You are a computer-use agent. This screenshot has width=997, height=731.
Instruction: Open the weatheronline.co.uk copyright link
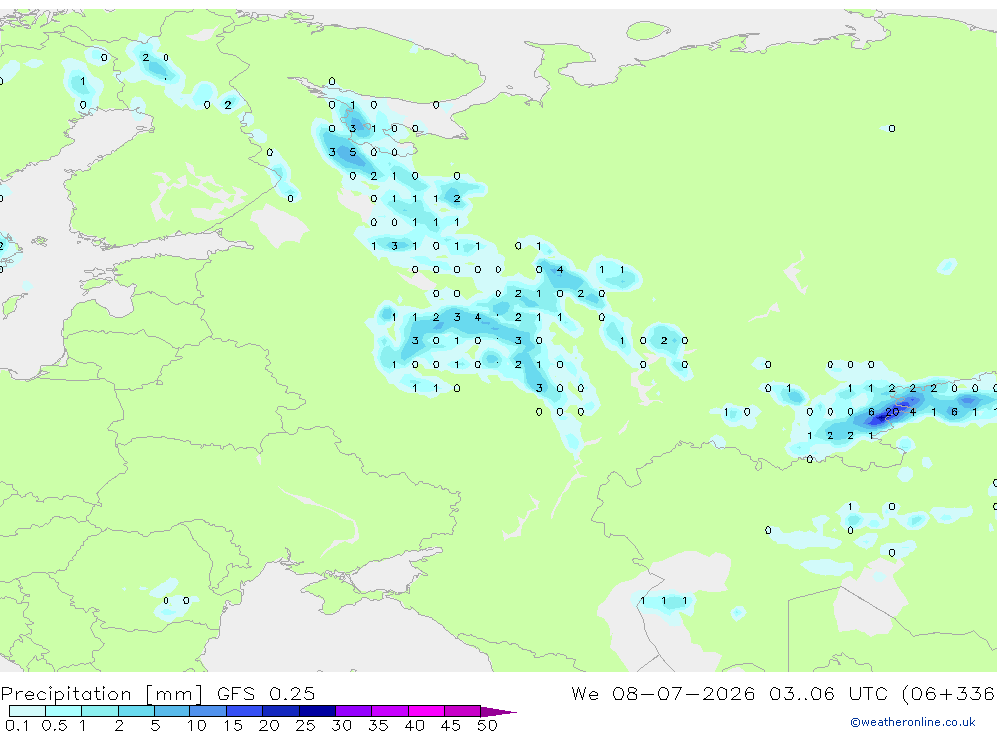click(x=912, y=722)
